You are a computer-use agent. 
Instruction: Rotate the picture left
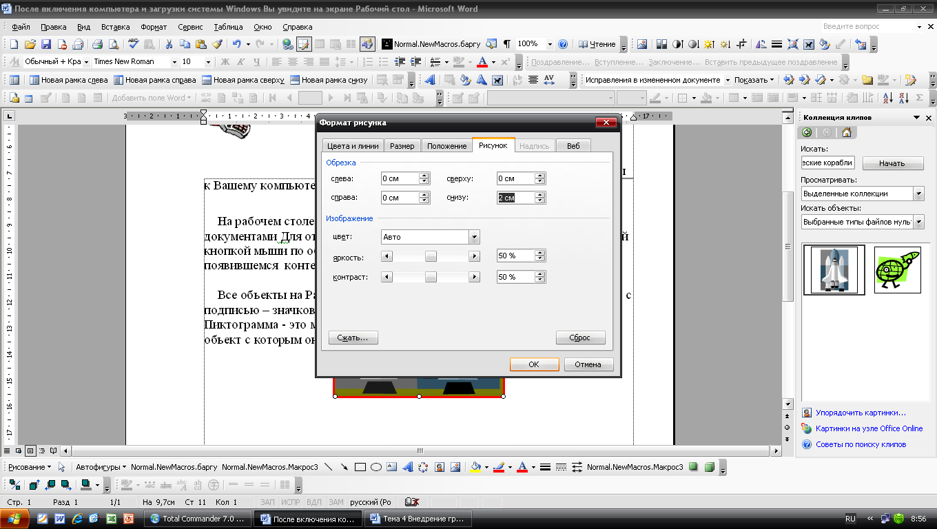[x=761, y=44]
